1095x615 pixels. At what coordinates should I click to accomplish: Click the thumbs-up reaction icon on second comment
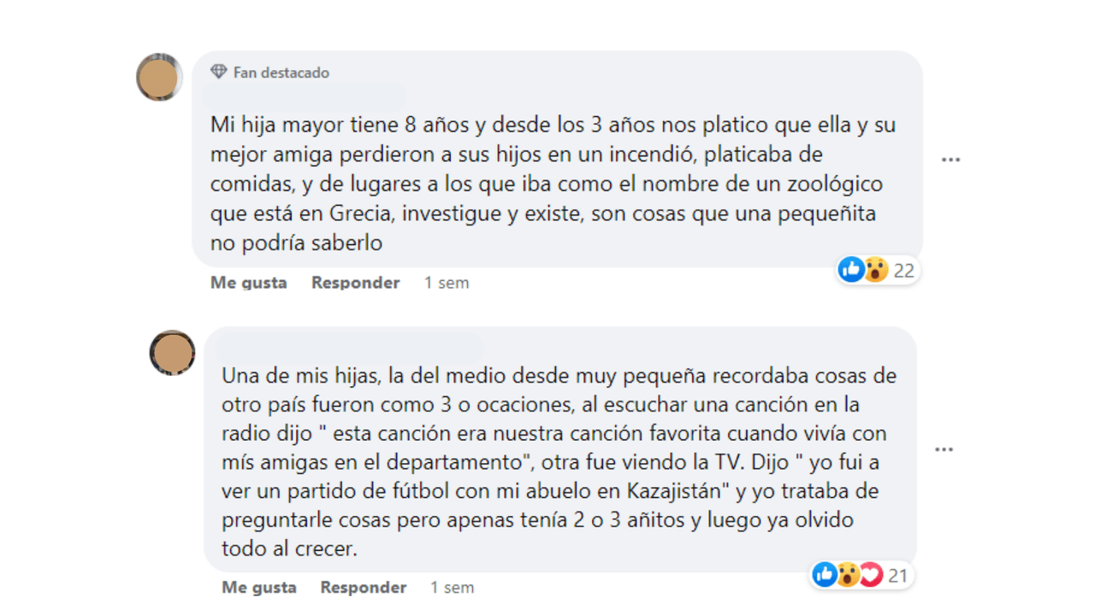(x=824, y=575)
